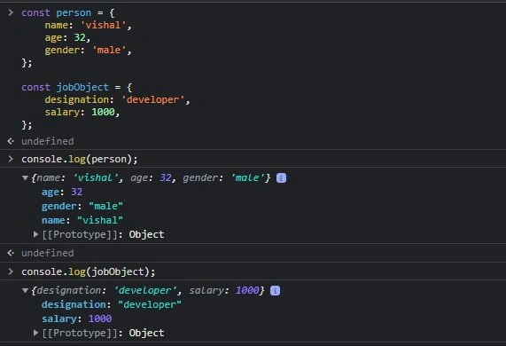506x346 pixels.
Task: Collapse the logged person object
Action: (25, 178)
